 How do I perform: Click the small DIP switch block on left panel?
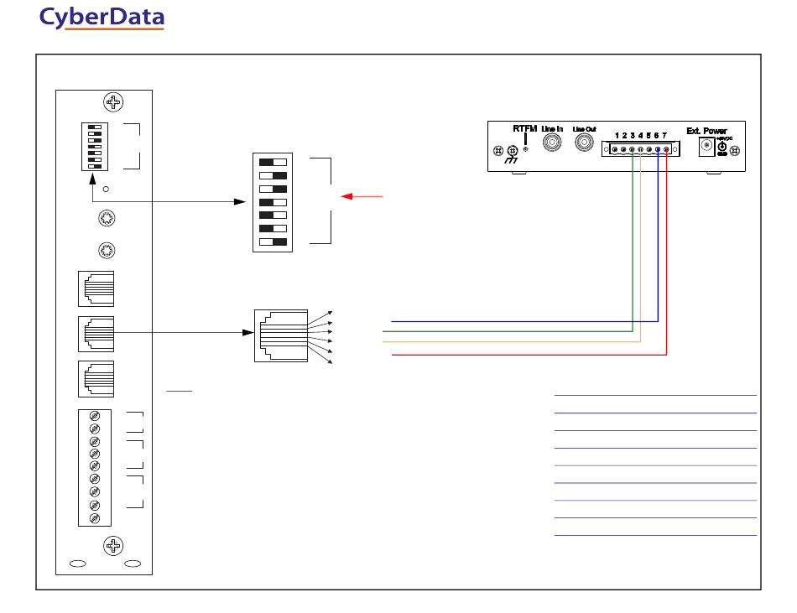click(x=95, y=146)
